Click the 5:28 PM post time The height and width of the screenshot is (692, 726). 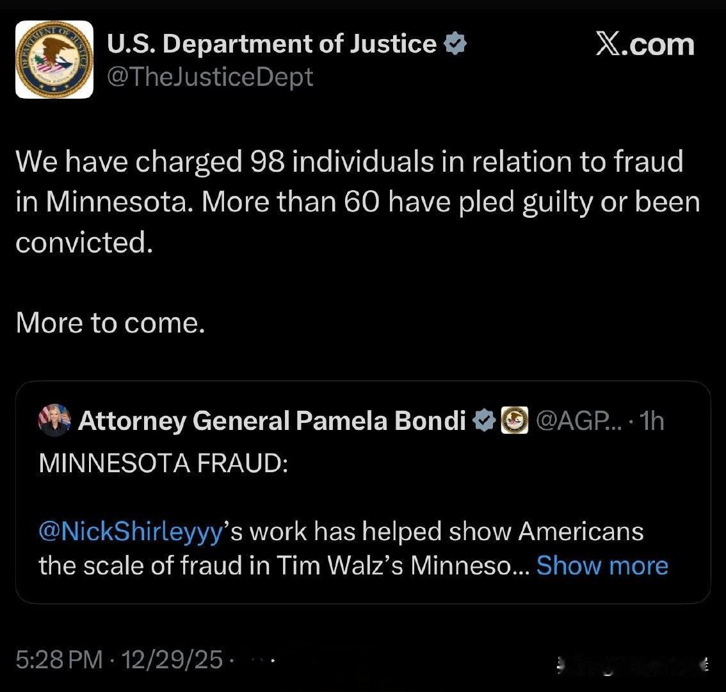point(59,658)
